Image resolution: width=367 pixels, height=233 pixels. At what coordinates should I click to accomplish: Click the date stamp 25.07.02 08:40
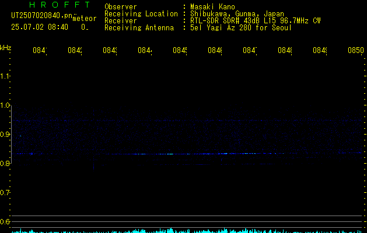(40, 27)
